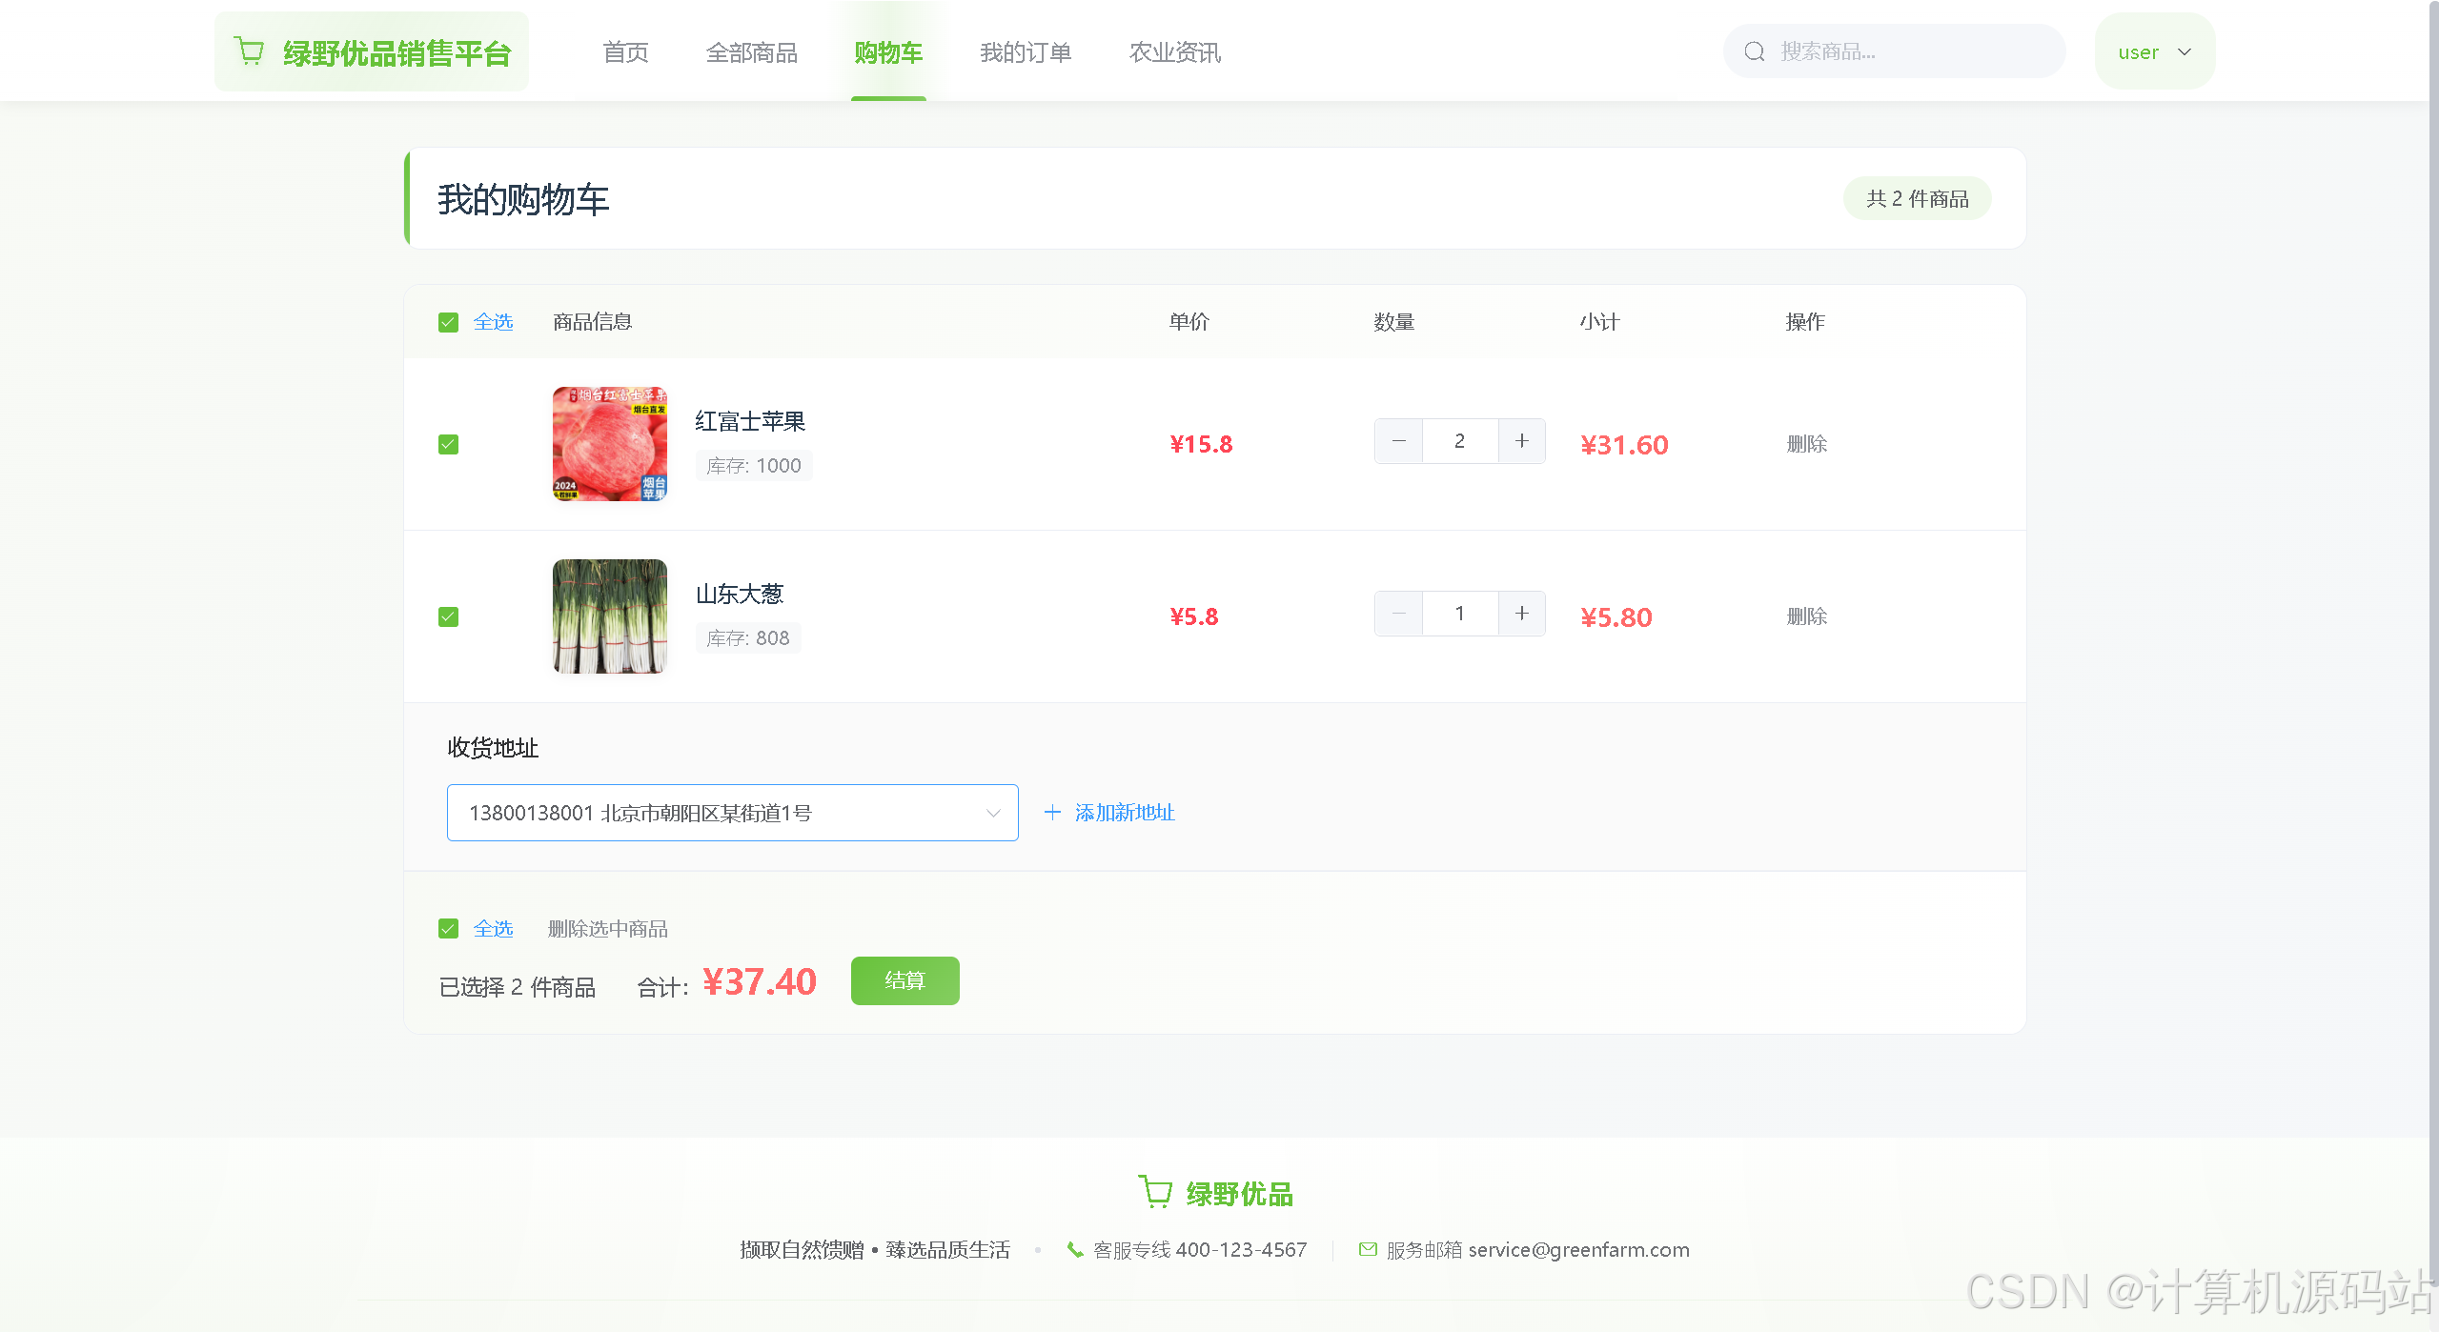Image resolution: width=2439 pixels, height=1332 pixels.
Task: Decrease the 红富士苹果 quantity with minus
Action: [1398, 441]
